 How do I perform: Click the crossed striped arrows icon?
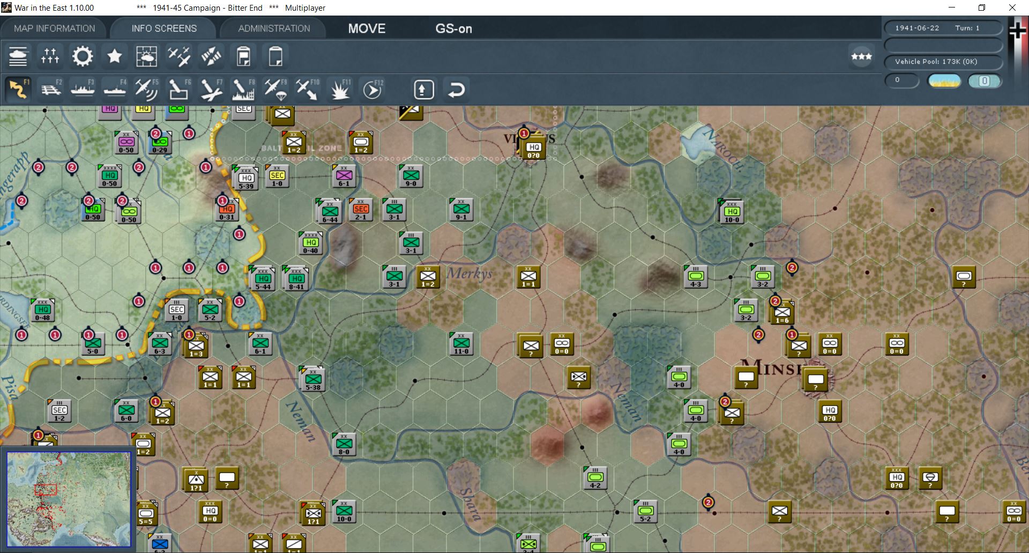click(211, 56)
